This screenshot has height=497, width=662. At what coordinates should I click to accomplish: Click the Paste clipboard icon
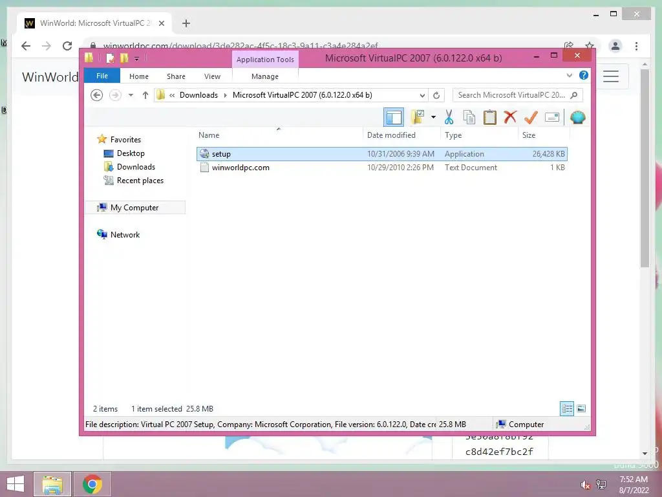(x=490, y=117)
